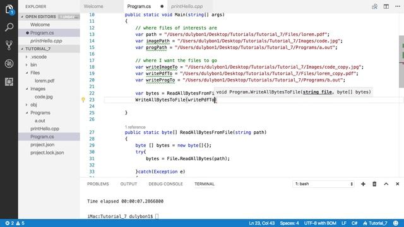The image size is (404, 227).
Task: Open the PROBLEMS panel tab
Action: pyautogui.click(x=98, y=183)
